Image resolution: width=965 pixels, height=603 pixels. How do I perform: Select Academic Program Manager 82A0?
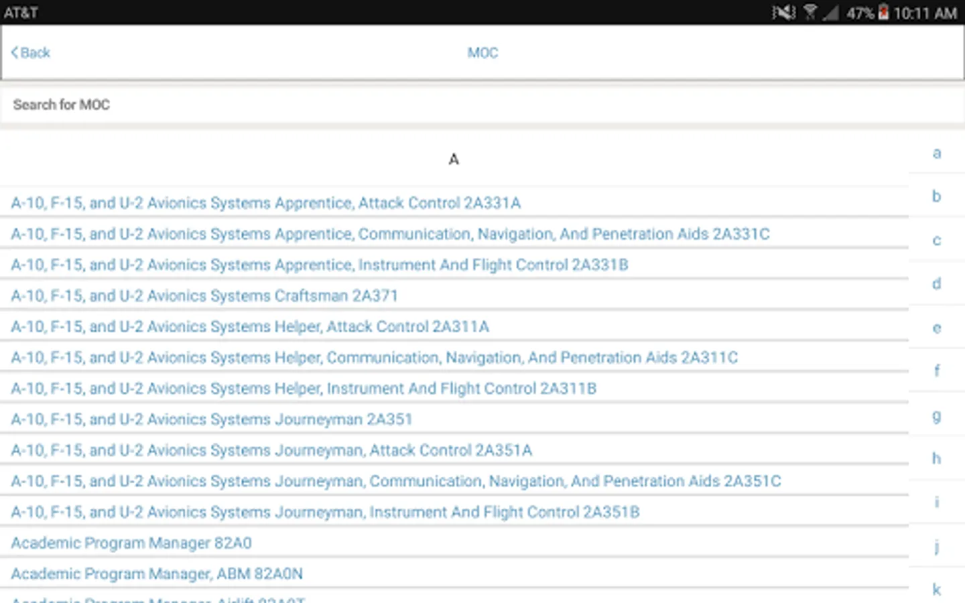point(131,543)
